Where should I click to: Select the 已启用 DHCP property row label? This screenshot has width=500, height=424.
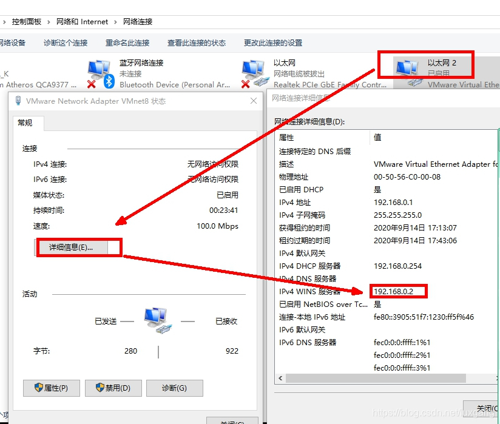click(x=301, y=190)
